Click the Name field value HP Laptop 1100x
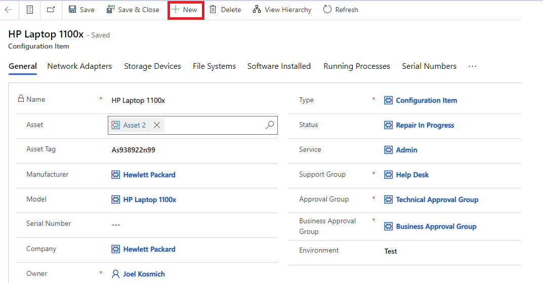This screenshot has width=543, height=283. [x=138, y=100]
